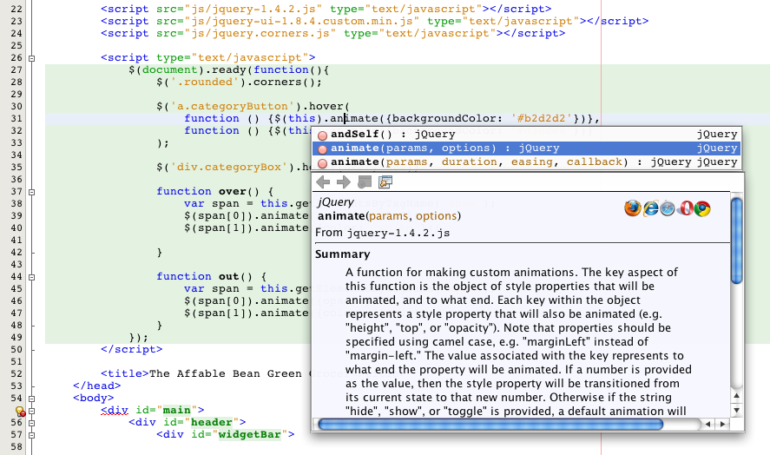770x455 pixels.
Task: Choose animate(params, options) completion entry
Action: click(526, 148)
